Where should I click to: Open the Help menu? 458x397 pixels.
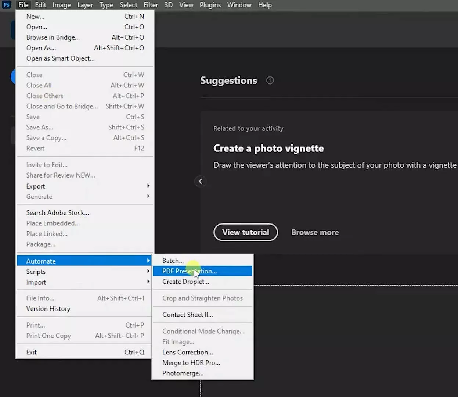coord(265,5)
